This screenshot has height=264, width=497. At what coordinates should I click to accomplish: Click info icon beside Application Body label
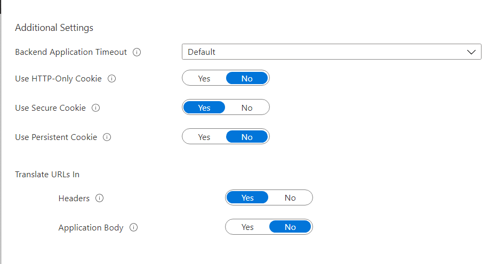click(133, 227)
